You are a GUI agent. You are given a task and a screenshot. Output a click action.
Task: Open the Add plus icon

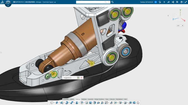point(164,2)
